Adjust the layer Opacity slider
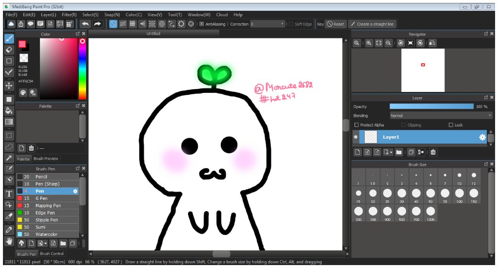 (x=431, y=107)
